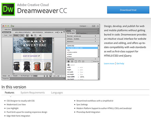This screenshot has height=123, width=151.
Task: Add a CSS source with plus icon
Action: 95,36
